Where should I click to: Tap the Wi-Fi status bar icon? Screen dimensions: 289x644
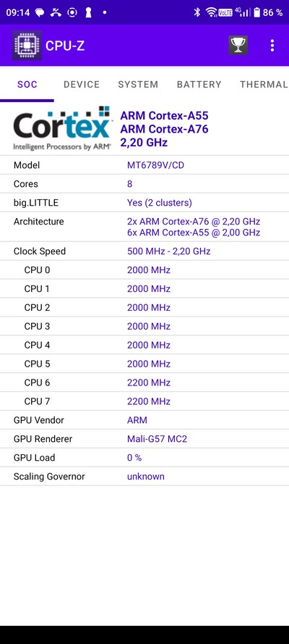(211, 12)
